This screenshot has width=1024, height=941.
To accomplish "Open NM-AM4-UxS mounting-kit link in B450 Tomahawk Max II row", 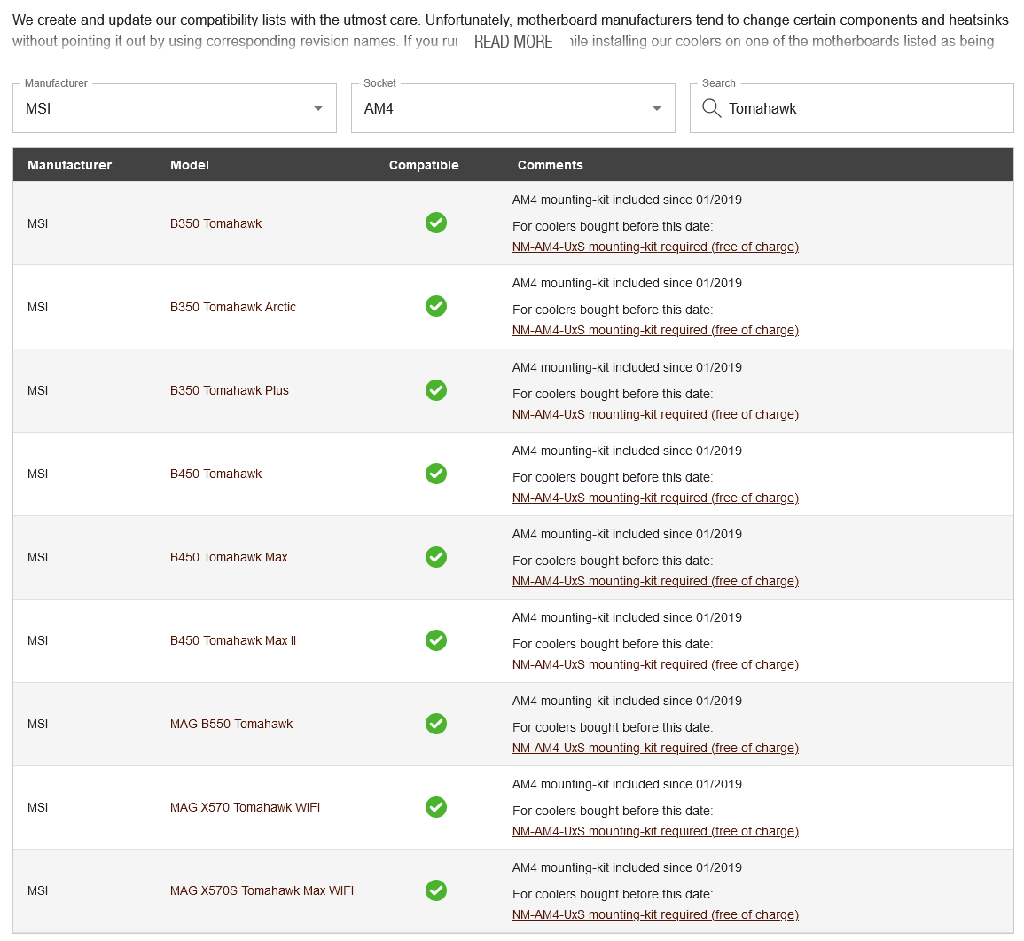I will [x=656, y=664].
